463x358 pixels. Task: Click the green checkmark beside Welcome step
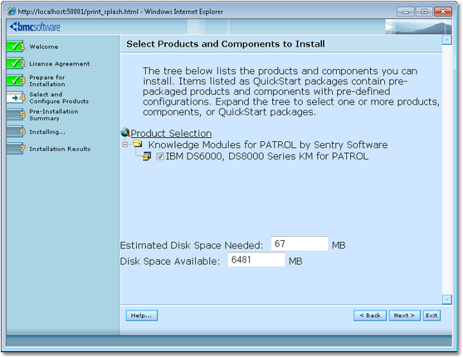[16, 47]
